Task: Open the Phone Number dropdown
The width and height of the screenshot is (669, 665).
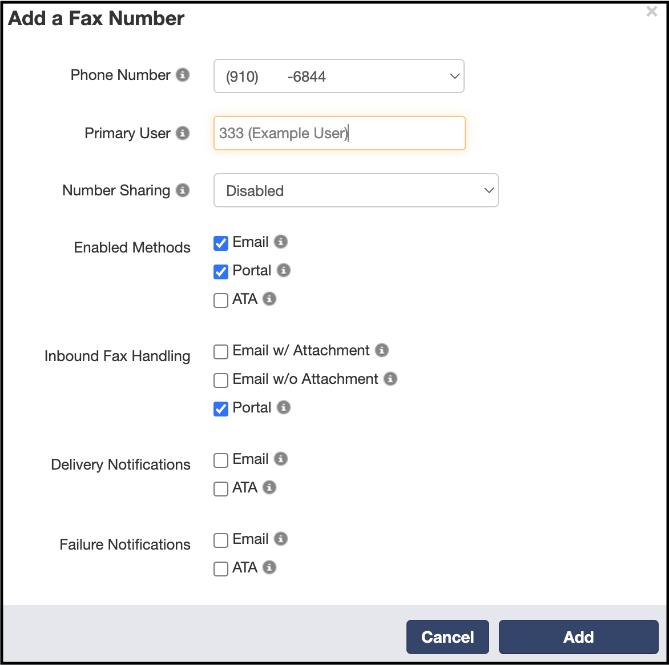Action: [x=338, y=76]
